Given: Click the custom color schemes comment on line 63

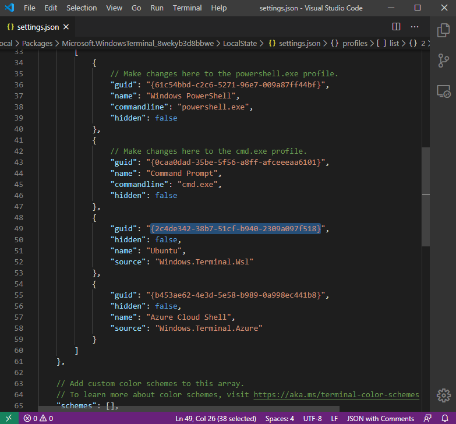Looking at the screenshot, I should tap(150, 384).
